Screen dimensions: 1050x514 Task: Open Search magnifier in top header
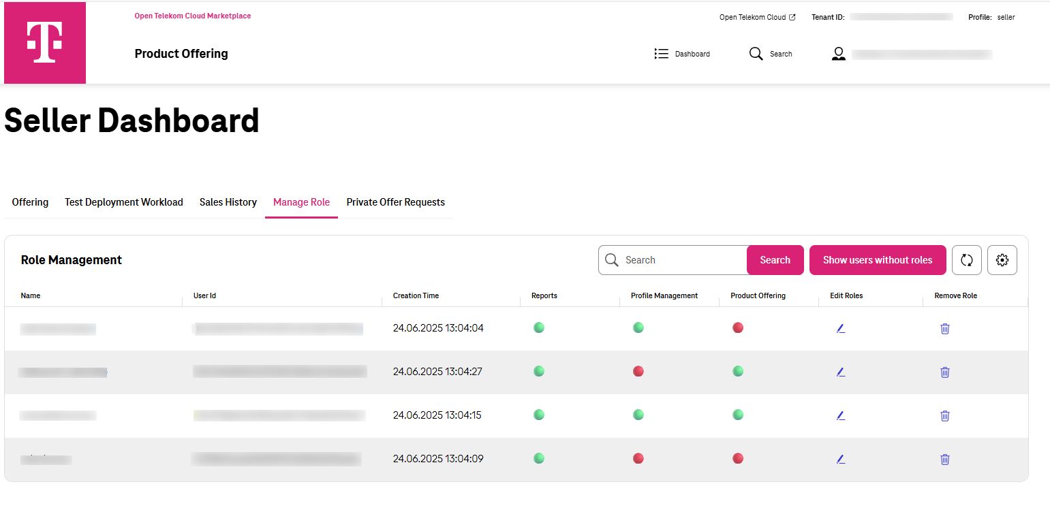tap(756, 54)
